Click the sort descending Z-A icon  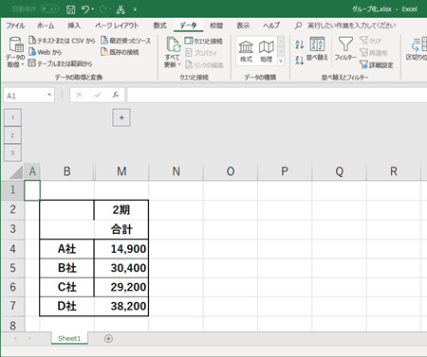click(x=299, y=60)
